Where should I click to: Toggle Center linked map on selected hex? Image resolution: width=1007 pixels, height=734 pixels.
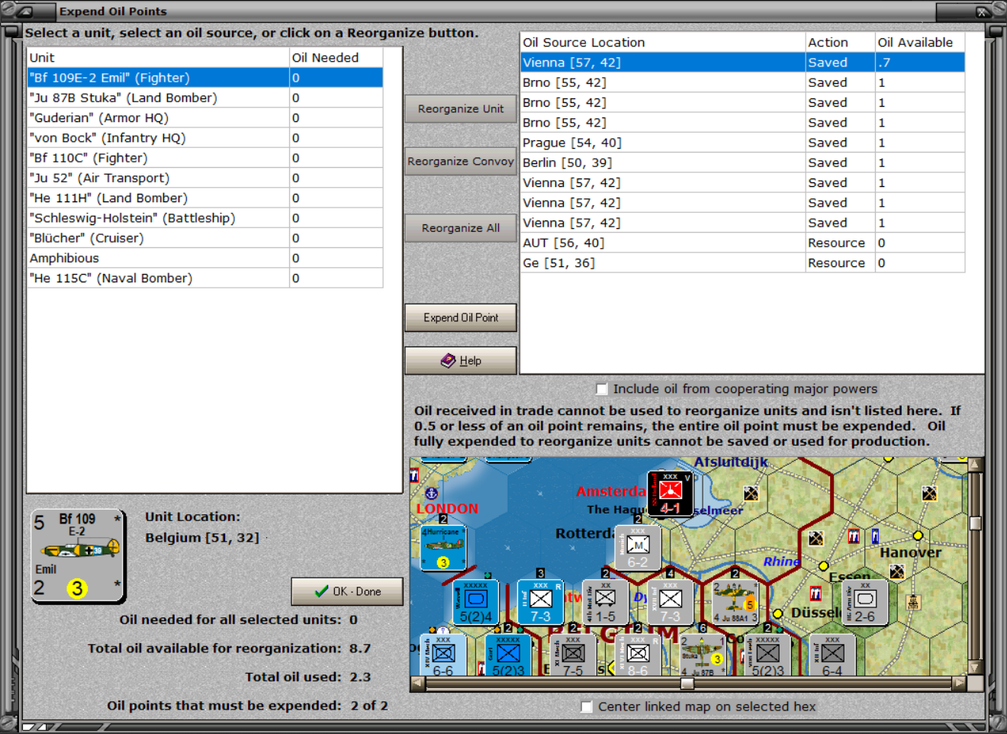pos(586,707)
